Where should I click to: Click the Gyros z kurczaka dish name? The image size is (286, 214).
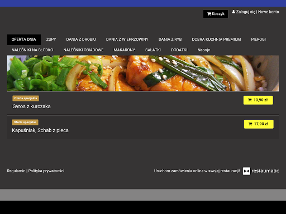click(31, 106)
